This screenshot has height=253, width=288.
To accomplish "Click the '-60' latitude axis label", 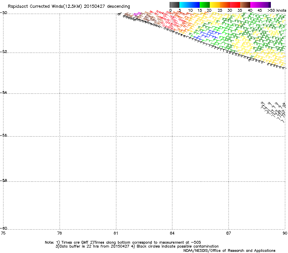I will click(4, 228).
